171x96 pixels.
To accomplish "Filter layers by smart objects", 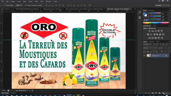I will [166, 45].
